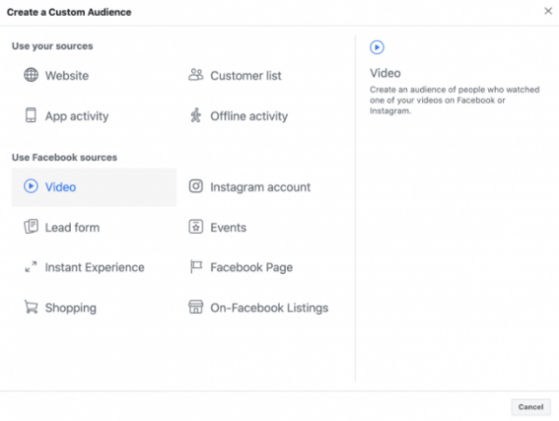Click the expand arrows icon for Instant Experience
The image size is (559, 421).
[31, 266]
